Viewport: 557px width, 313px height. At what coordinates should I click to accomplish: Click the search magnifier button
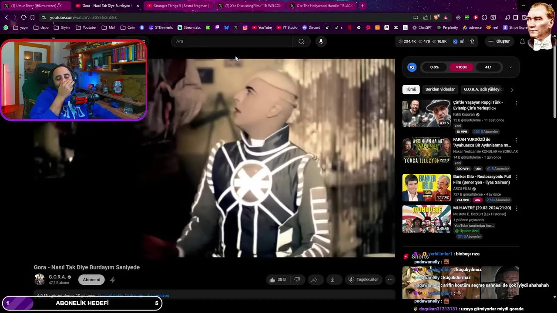(x=301, y=41)
